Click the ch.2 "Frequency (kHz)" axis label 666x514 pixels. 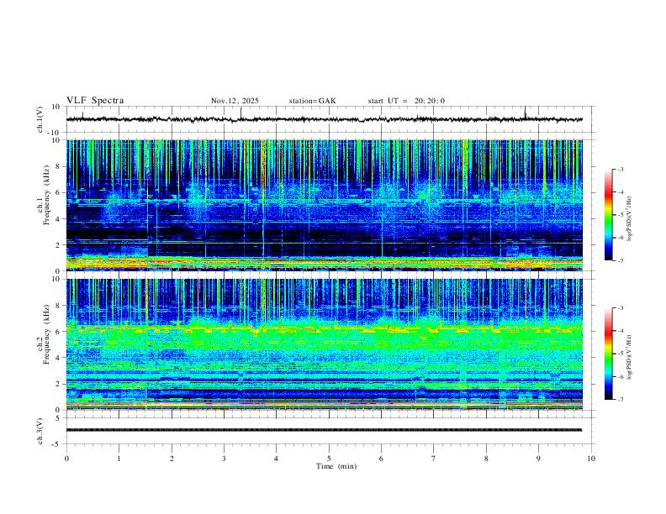[x=47, y=334]
